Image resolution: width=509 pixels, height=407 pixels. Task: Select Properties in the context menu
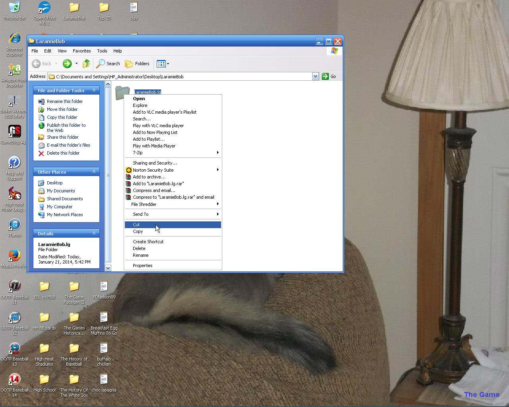click(x=142, y=266)
